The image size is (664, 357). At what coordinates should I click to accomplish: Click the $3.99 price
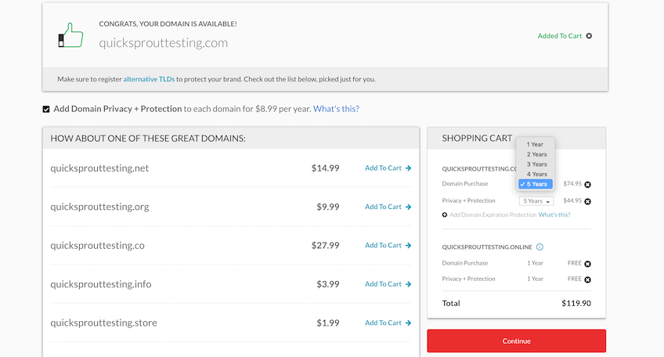click(x=328, y=284)
